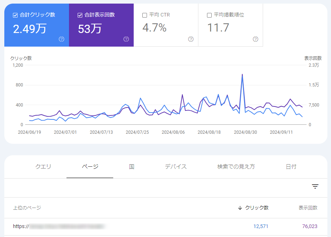Image resolution: width=331 pixels, height=237 pixels.
Task: Open the table filter icon
Action: point(315,186)
